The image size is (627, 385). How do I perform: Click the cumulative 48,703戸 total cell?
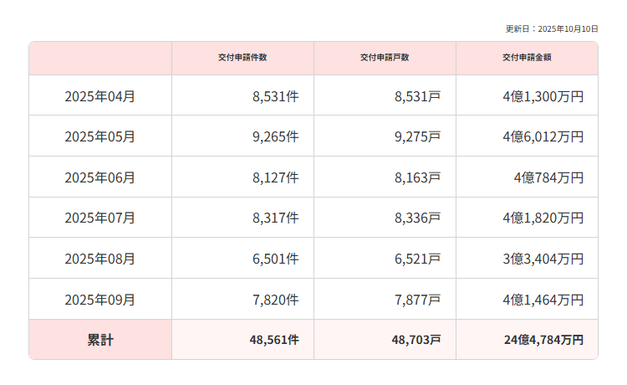[415, 340]
